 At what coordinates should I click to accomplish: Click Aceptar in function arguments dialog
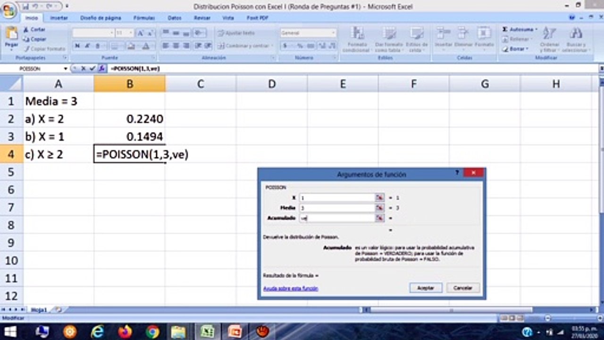(426, 288)
